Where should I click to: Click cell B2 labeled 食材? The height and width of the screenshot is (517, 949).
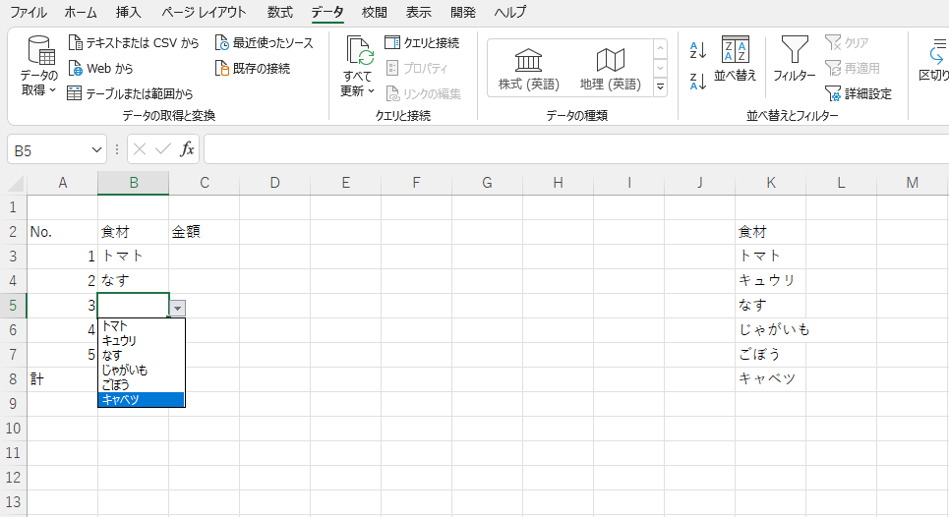pyautogui.click(x=133, y=232)
